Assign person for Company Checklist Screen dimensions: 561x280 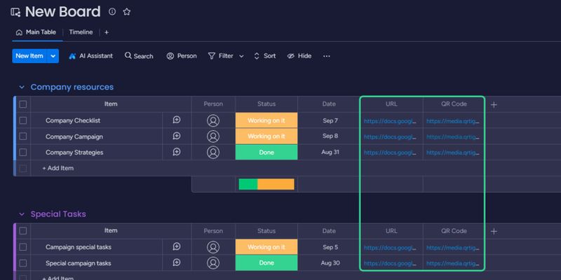pos(213,120)
